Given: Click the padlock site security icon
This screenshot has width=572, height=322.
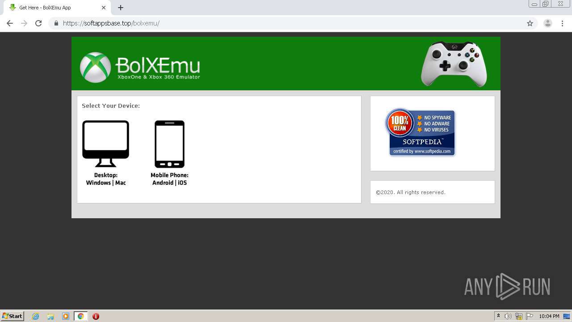Looking at the screenshot, I should pos(56,23).
